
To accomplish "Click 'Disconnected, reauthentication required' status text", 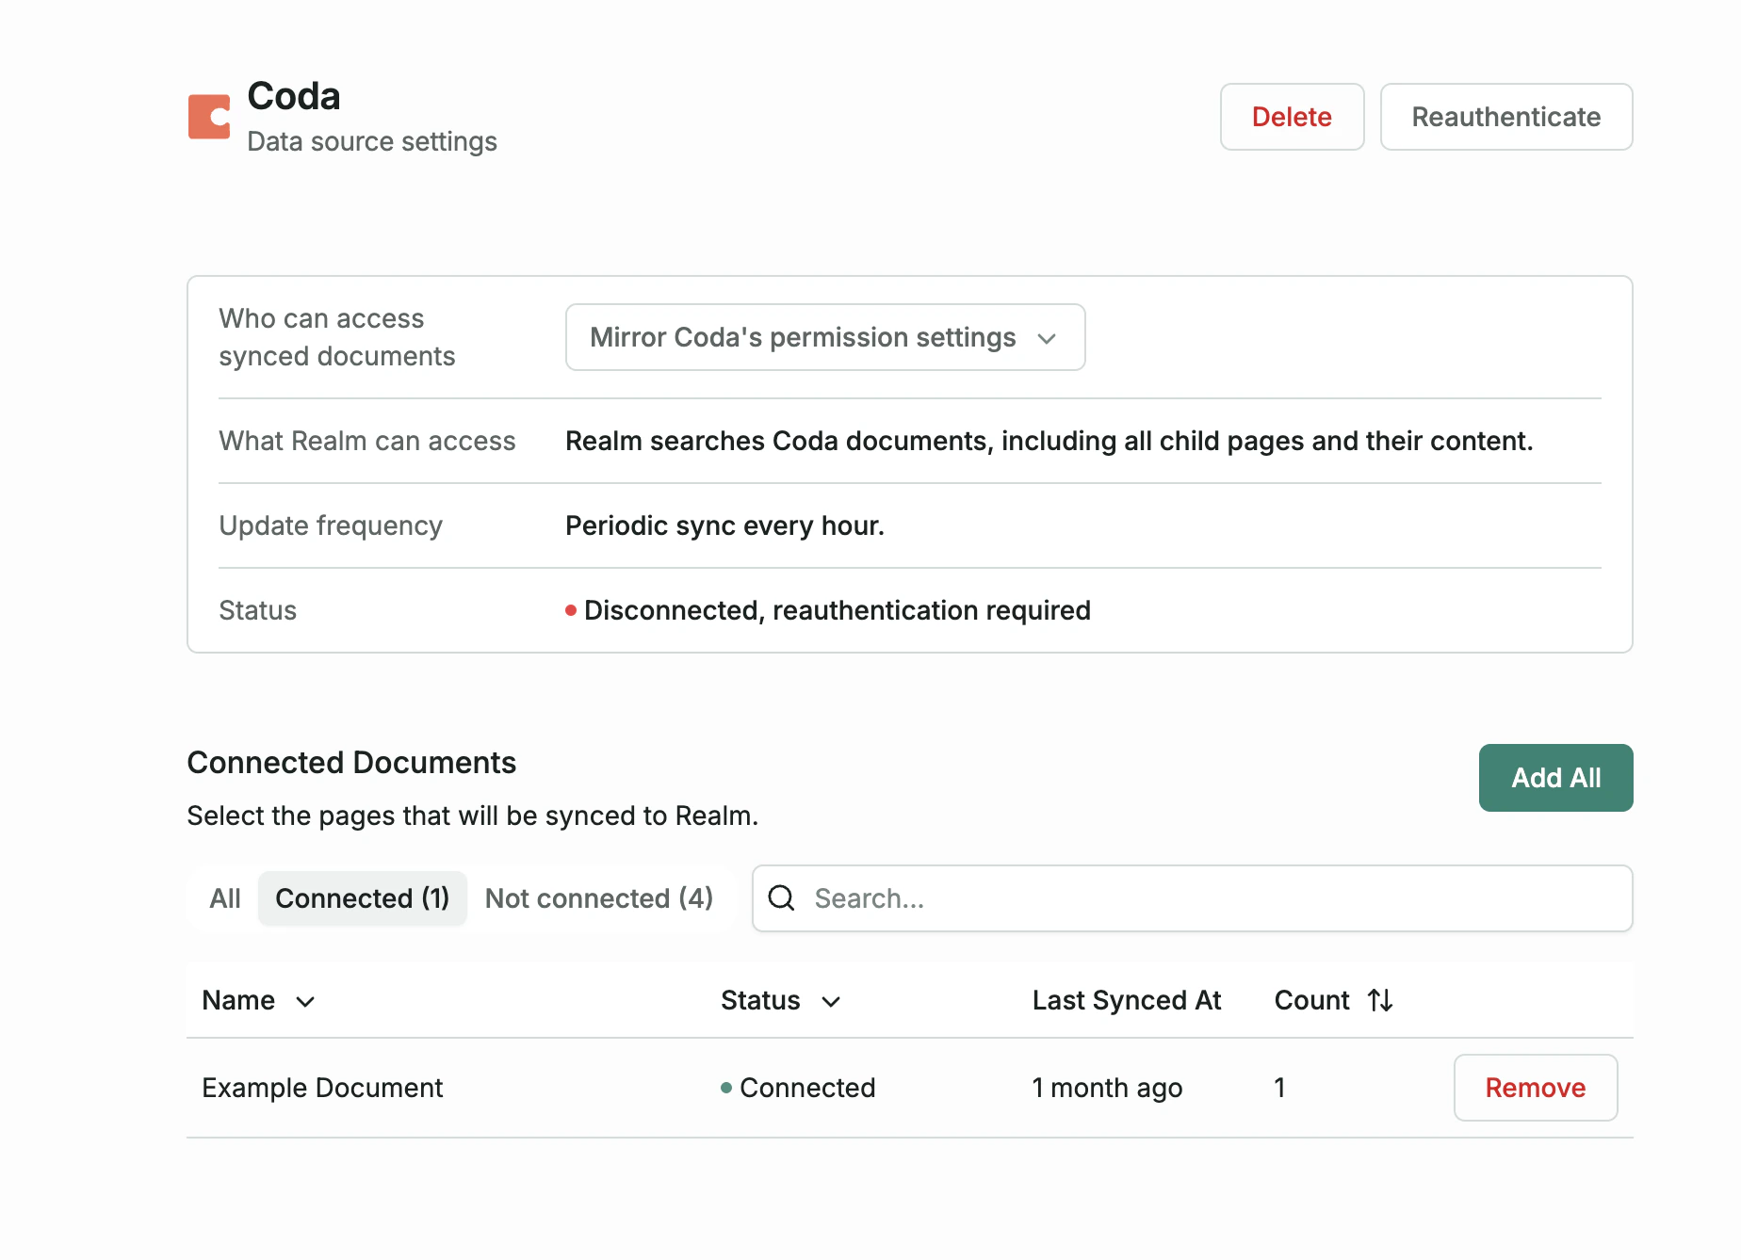I will (x=837, y=610).
